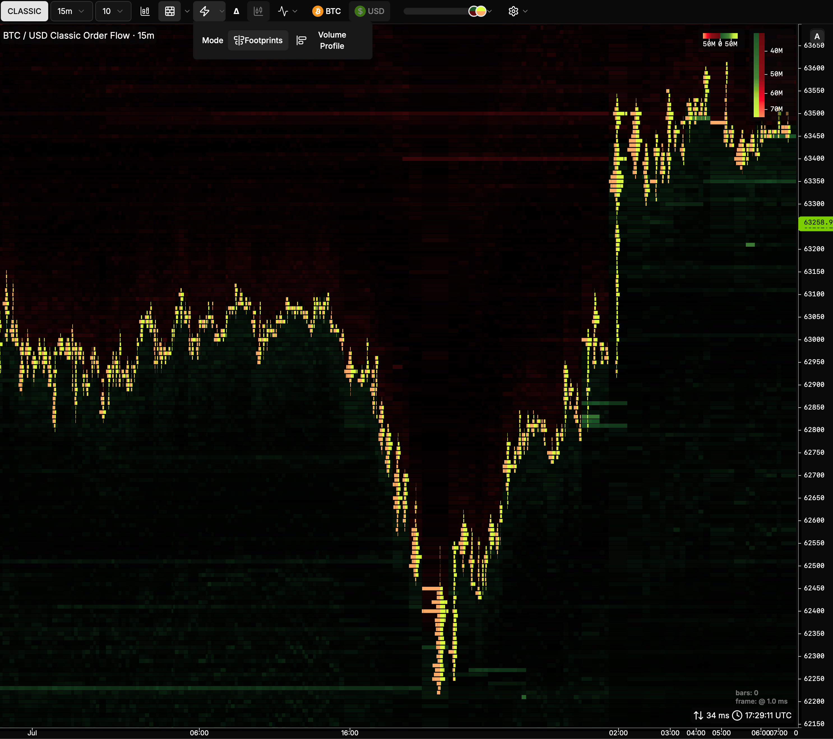Click the 06:00 label on the left time axis
The image size is (833, 739).
199,733
